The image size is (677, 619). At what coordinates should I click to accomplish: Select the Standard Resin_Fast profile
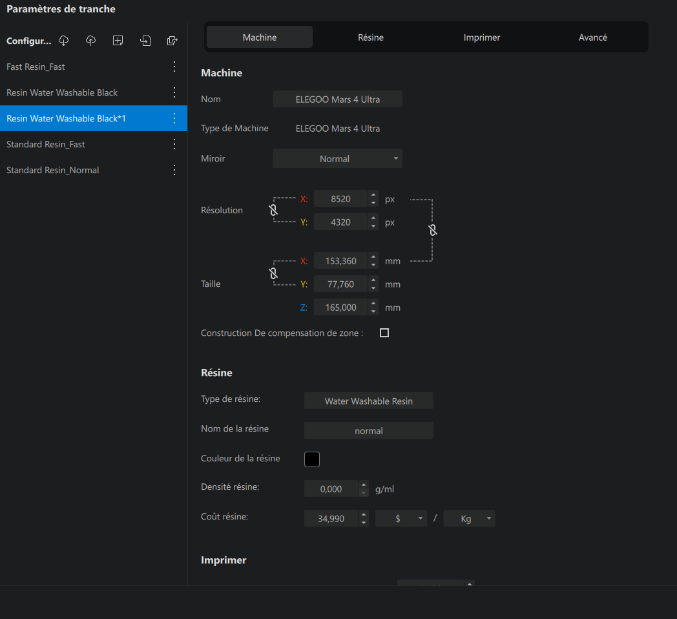coord(94,144)
